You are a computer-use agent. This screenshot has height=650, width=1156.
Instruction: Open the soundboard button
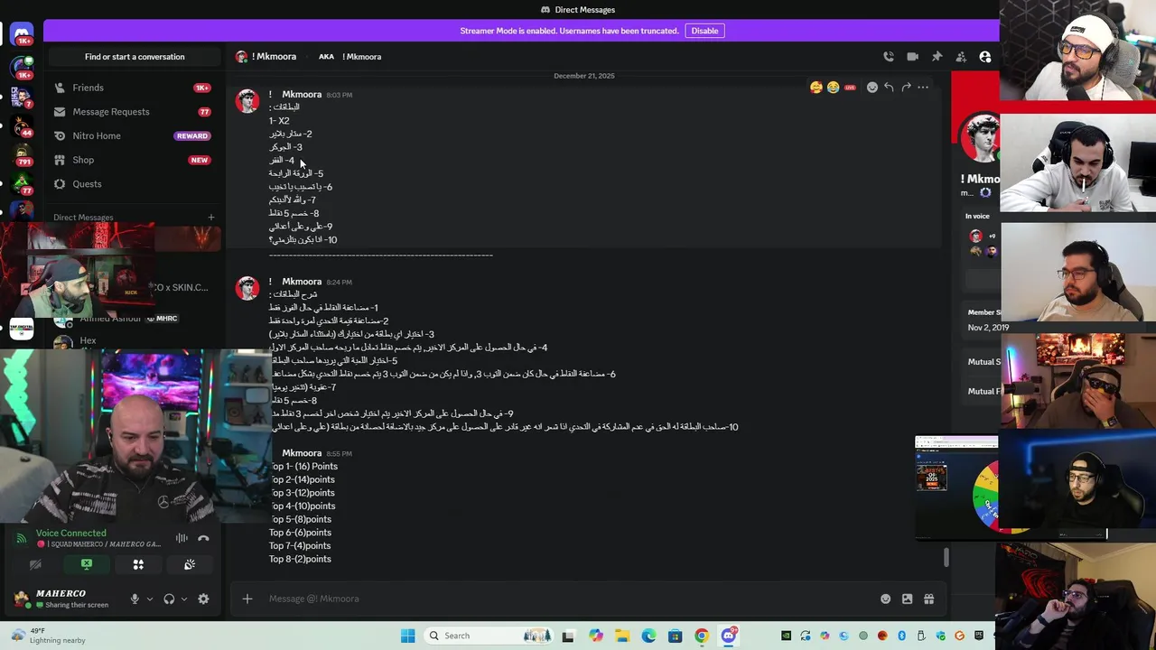point(190,565)
